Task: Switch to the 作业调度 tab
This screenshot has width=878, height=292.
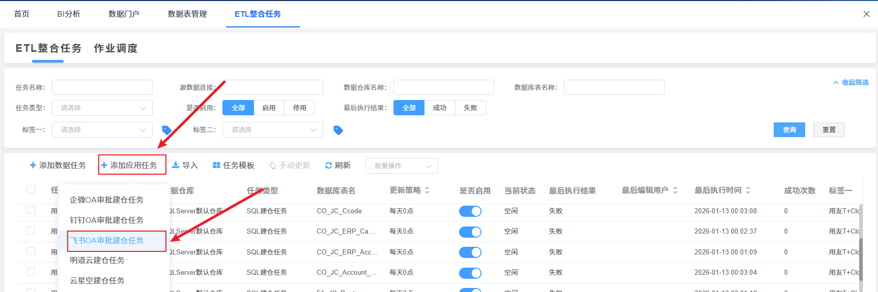Action: pyautogui.click(x=116, y=48)
